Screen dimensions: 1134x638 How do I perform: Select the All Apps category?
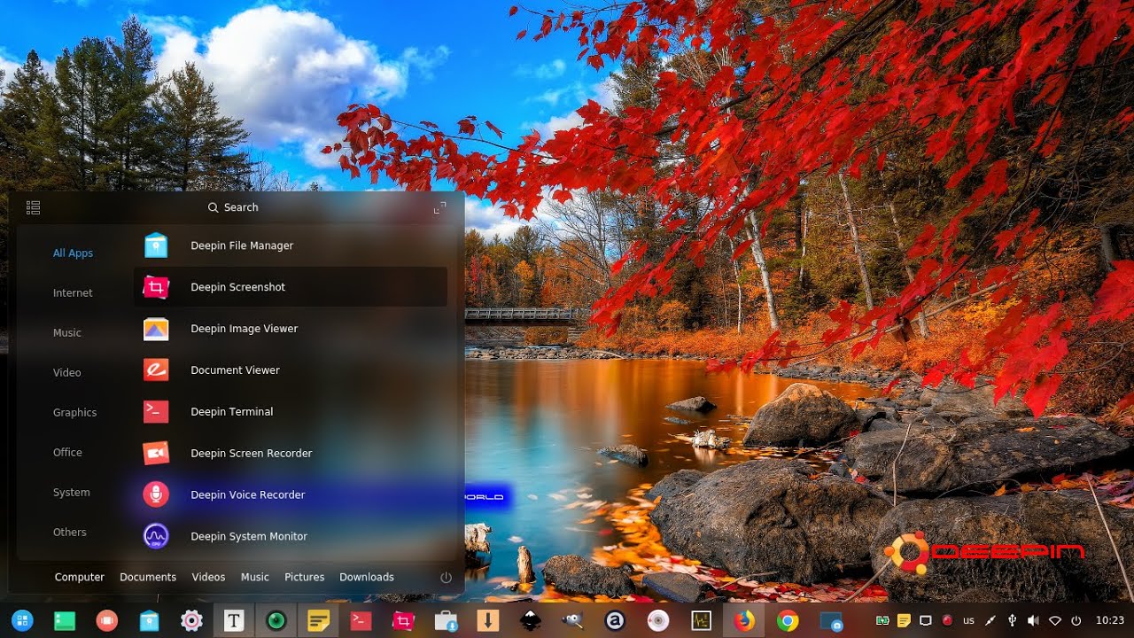(73, 253)
